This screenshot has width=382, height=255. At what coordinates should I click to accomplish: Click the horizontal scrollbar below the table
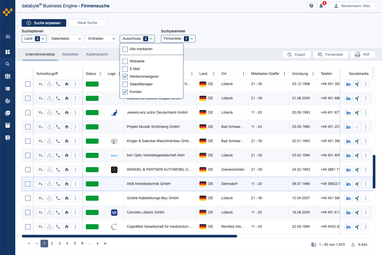tap(129, 236)
